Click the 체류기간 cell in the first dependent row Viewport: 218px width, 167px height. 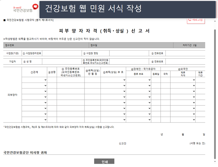coord(200,80)
